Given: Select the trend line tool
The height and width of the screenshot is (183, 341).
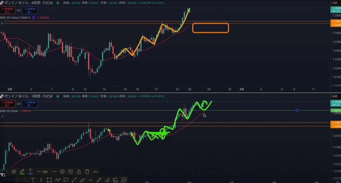Looking at the screenshot, I should (74, 180).
